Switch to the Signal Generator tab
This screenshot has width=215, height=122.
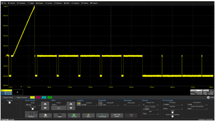coord(22,97)
